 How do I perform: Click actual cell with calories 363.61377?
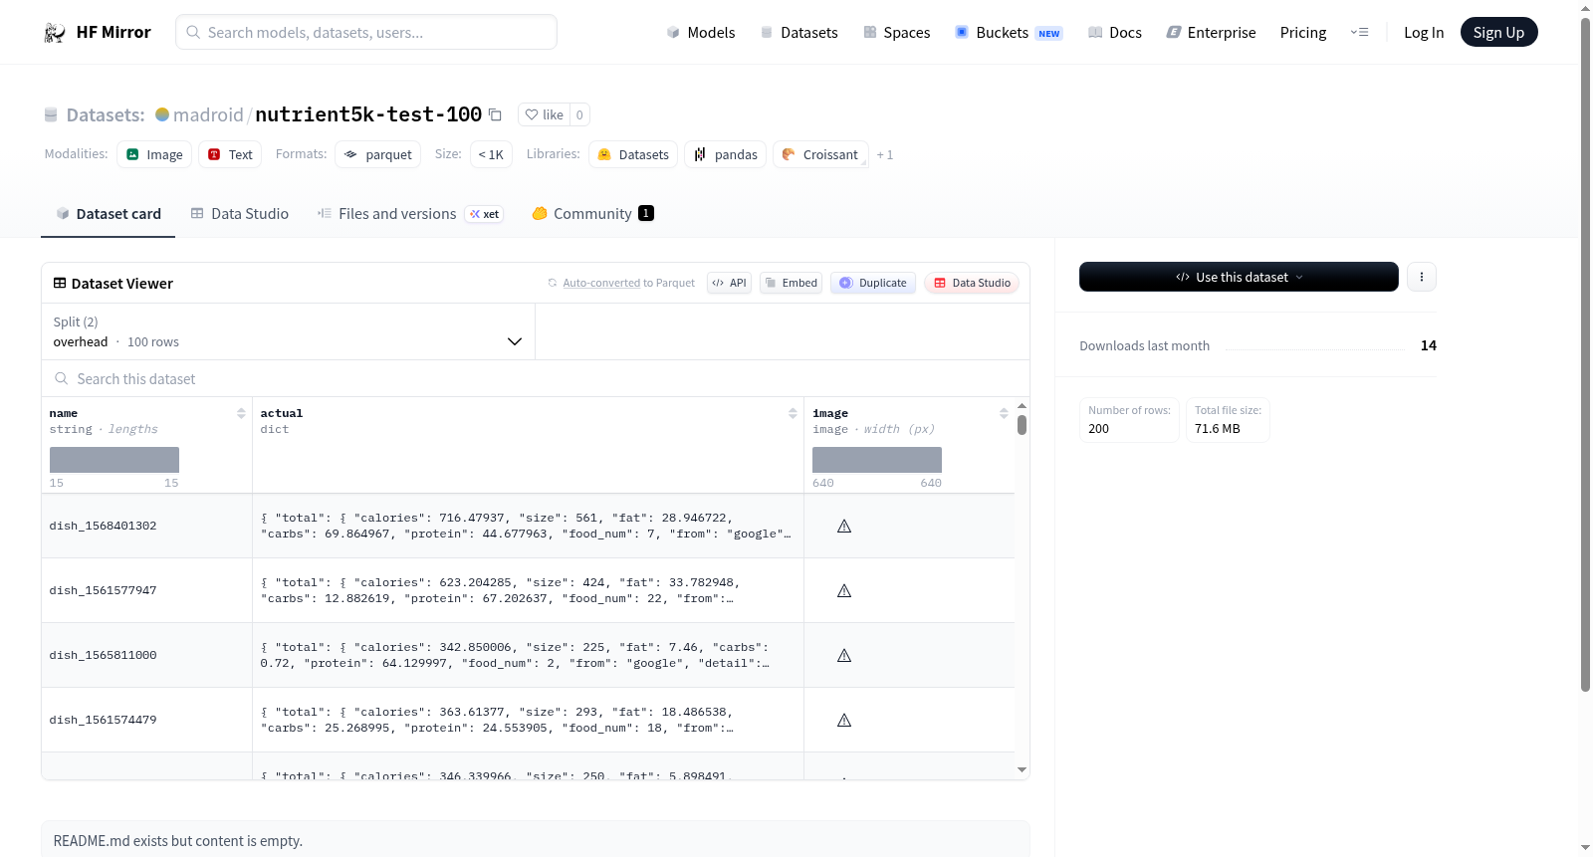tap(528, 720)
